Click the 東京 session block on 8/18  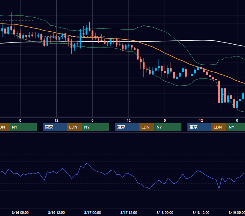199,127
